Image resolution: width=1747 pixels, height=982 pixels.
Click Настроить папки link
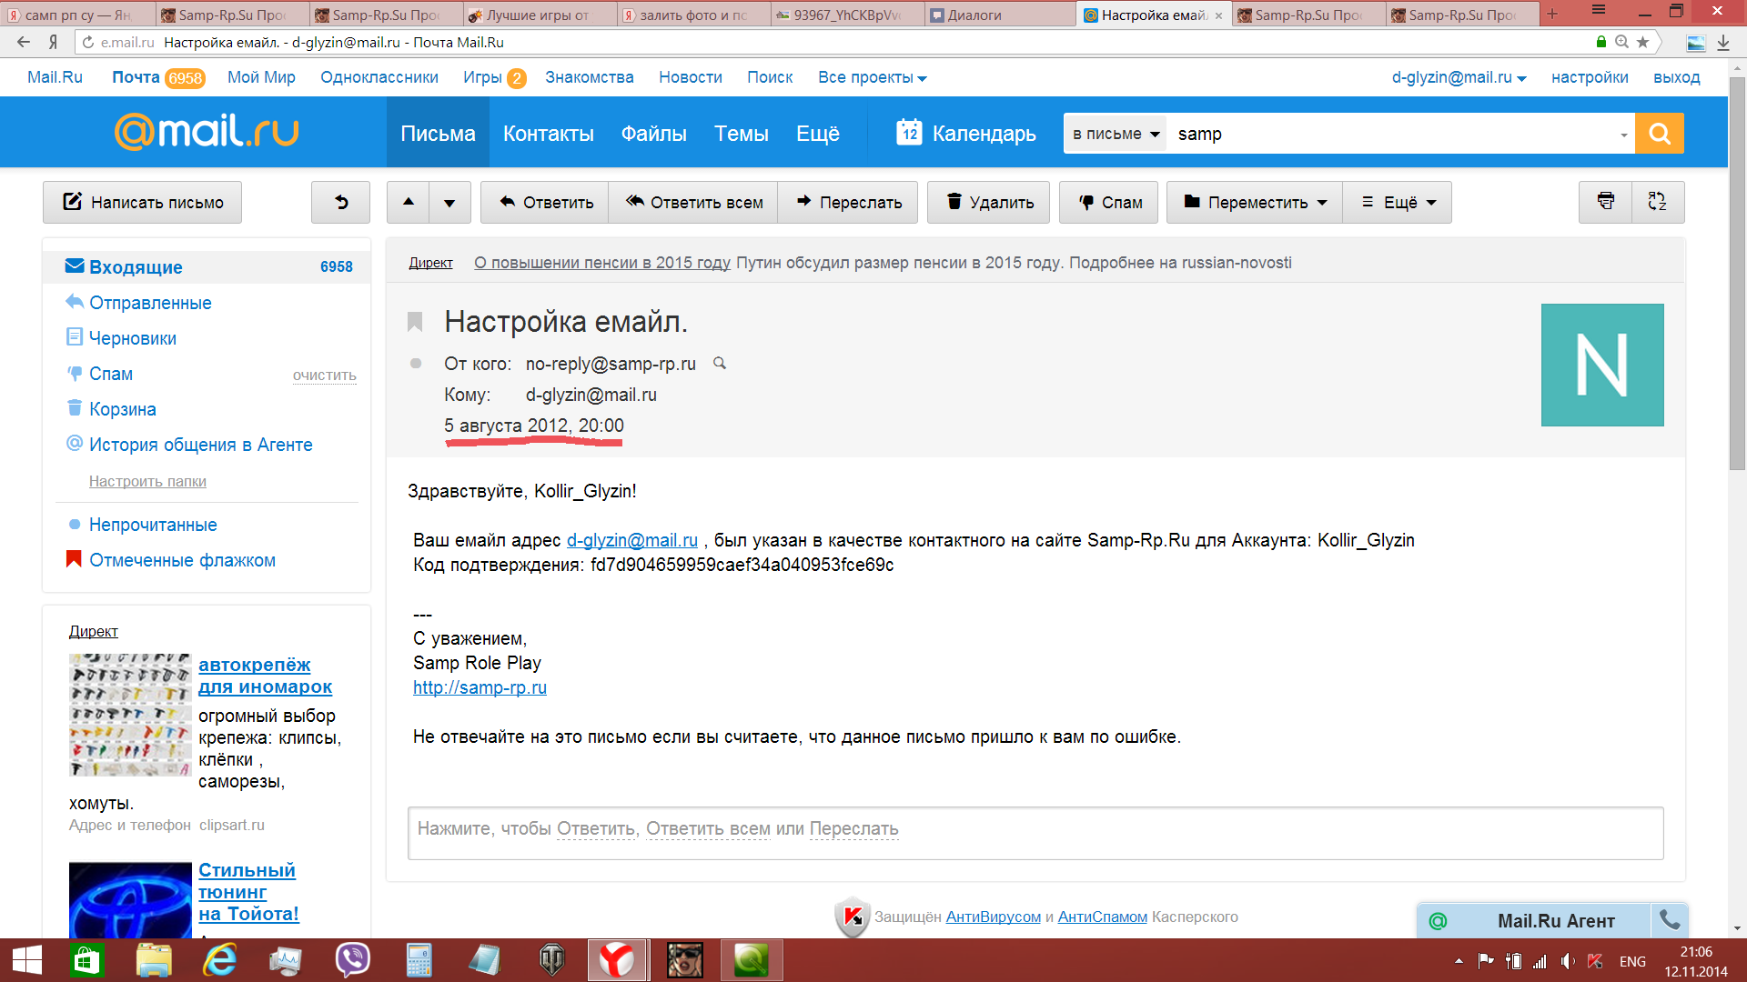click(147, 481)
